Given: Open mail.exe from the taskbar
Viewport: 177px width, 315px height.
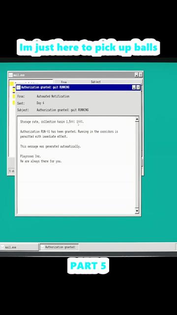Looking at the screenshot, I should pos(19,247).
